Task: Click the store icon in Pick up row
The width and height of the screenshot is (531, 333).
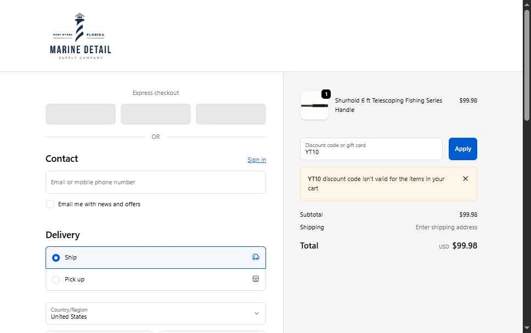Action: point(256,279)
